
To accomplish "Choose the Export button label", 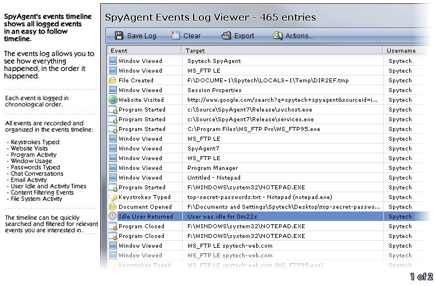I will point(244,36).
